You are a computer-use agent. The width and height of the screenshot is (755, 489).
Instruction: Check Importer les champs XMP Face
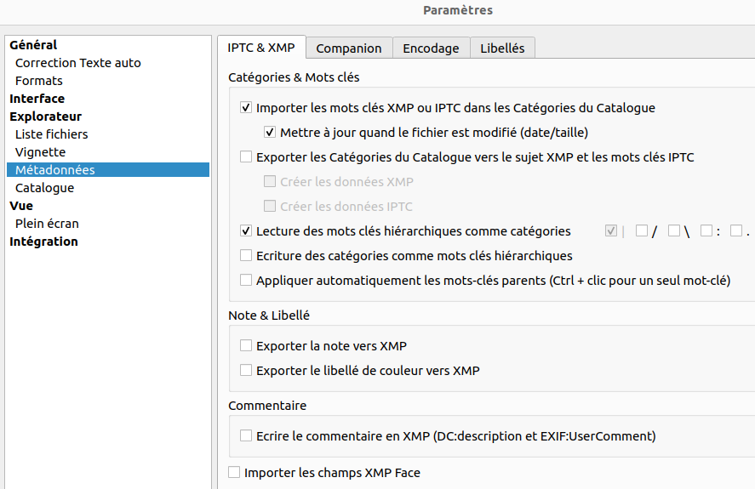[x=234, y=473]
